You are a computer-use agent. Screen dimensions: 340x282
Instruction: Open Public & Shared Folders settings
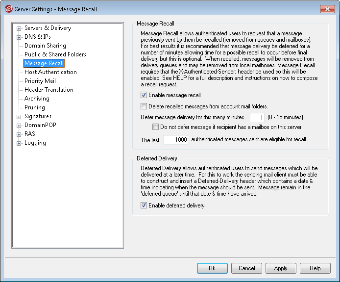[x=55, y=54]
